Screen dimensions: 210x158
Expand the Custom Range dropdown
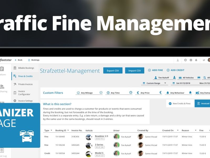point(155,83)
